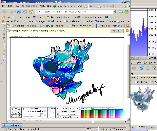The height and width of the screenshot is (131, 157).
Task: Click Home in the small second browser window
Action: point(154,68)
